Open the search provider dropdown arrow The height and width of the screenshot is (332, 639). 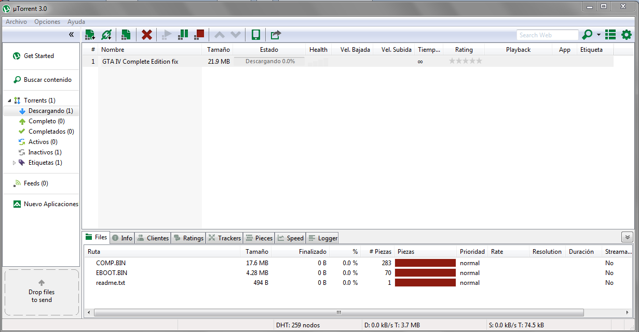click(599, 35)
